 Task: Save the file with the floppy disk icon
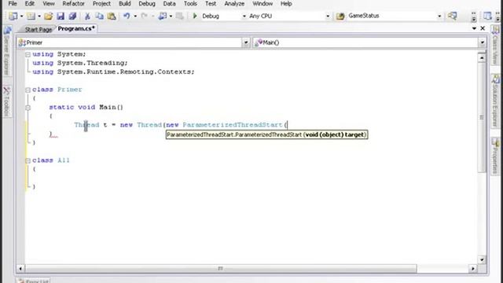click(61, 16)
